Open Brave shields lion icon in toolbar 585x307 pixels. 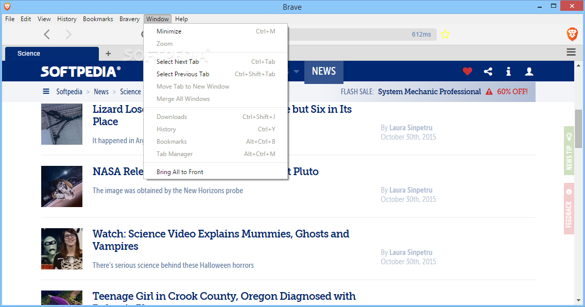pos(572,35)
